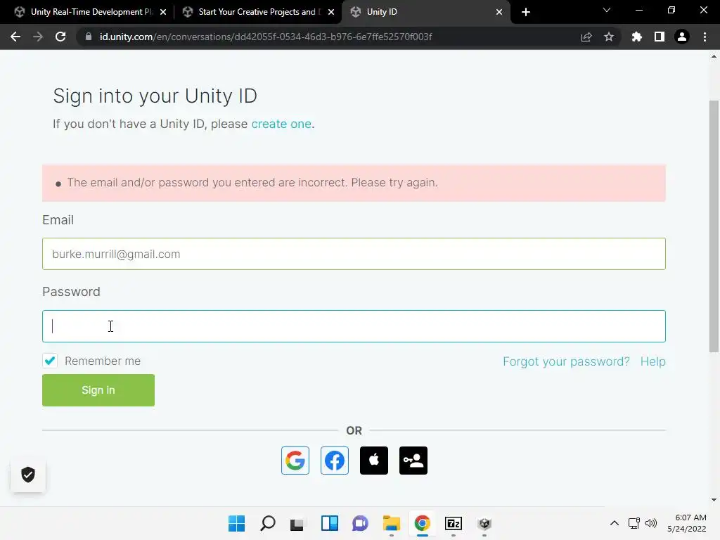Screen dimensions: 720x540
Task: Open volume control in the system tray
Action: tap(650, 523)
